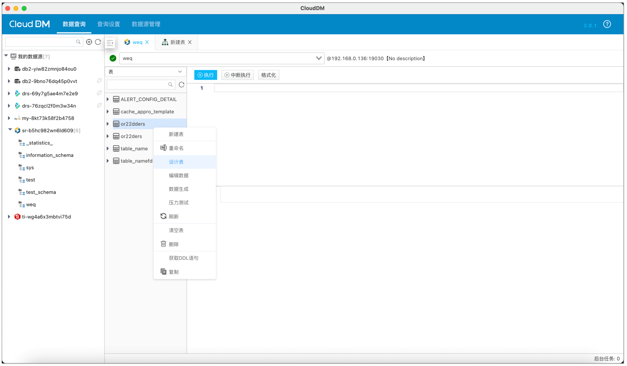Refresh the table list

[x=182, y=85]
